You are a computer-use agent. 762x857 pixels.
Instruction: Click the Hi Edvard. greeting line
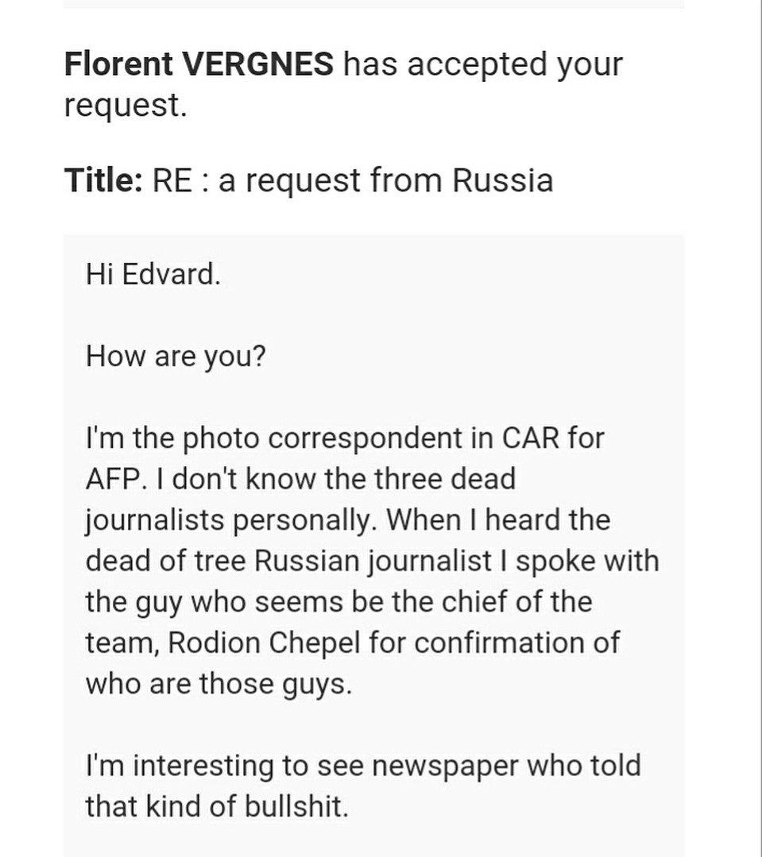tap(153, 274)
